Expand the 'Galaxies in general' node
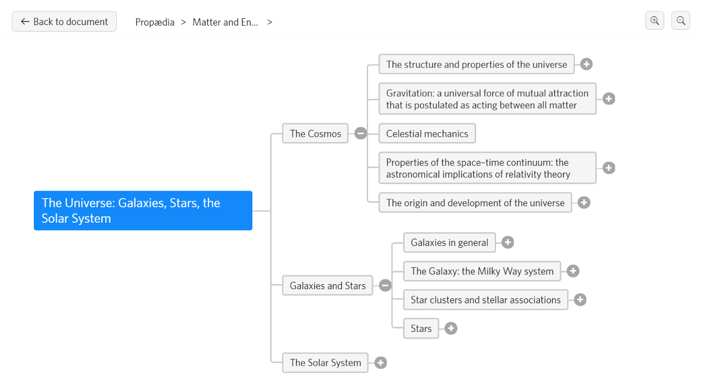Screen dimensions: 701x387 coord(508,243)
